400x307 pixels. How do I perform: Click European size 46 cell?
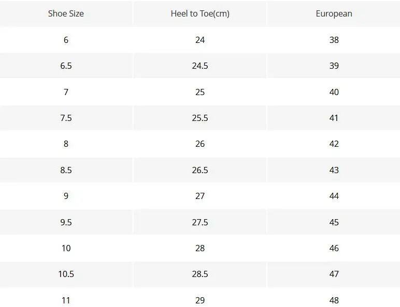click(334, 248)
